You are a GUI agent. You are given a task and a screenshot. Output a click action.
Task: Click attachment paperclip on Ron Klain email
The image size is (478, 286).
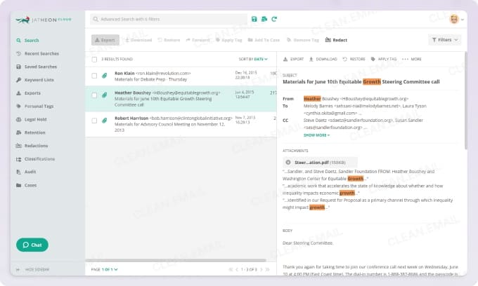click(x=104, y=76)
